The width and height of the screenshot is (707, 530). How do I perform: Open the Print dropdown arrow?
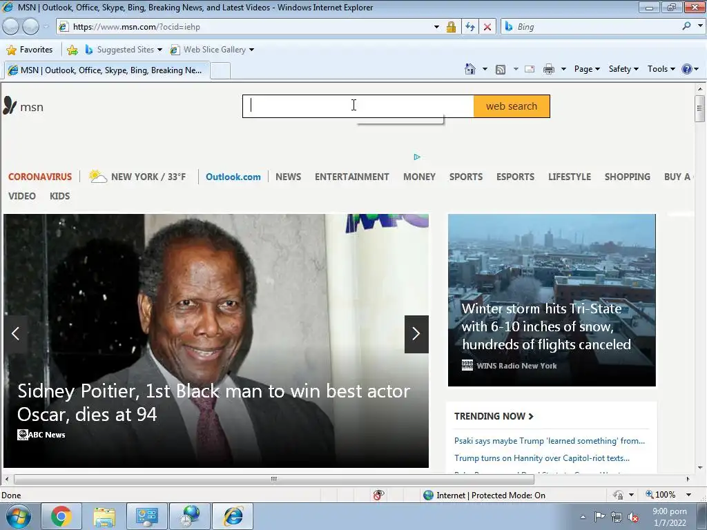(x=563, y=69)
